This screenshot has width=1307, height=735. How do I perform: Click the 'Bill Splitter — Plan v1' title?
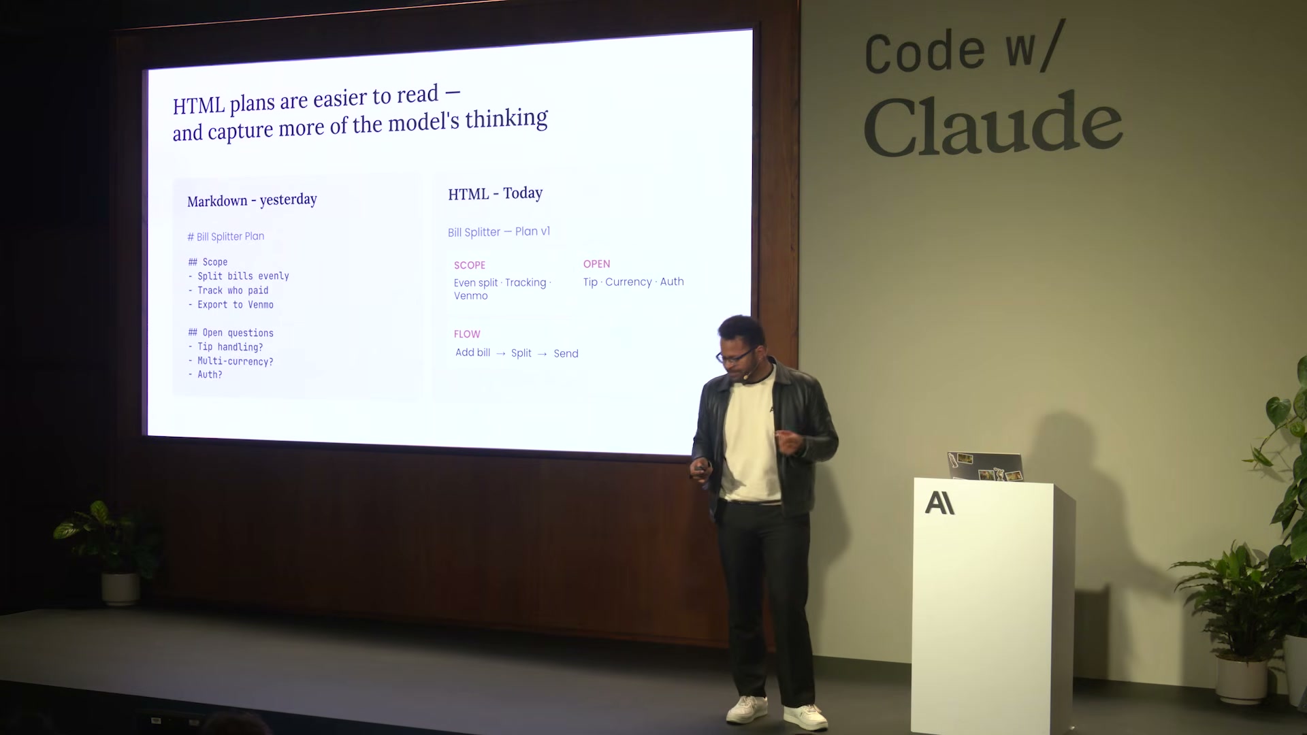[499, 231]
